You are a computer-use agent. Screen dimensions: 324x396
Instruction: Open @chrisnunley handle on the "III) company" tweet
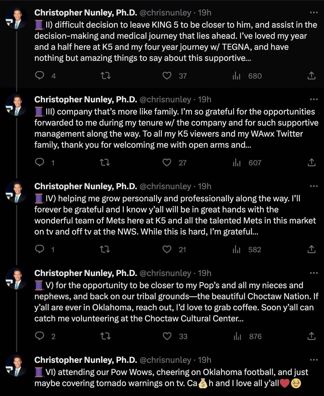(x=165, y=99)
